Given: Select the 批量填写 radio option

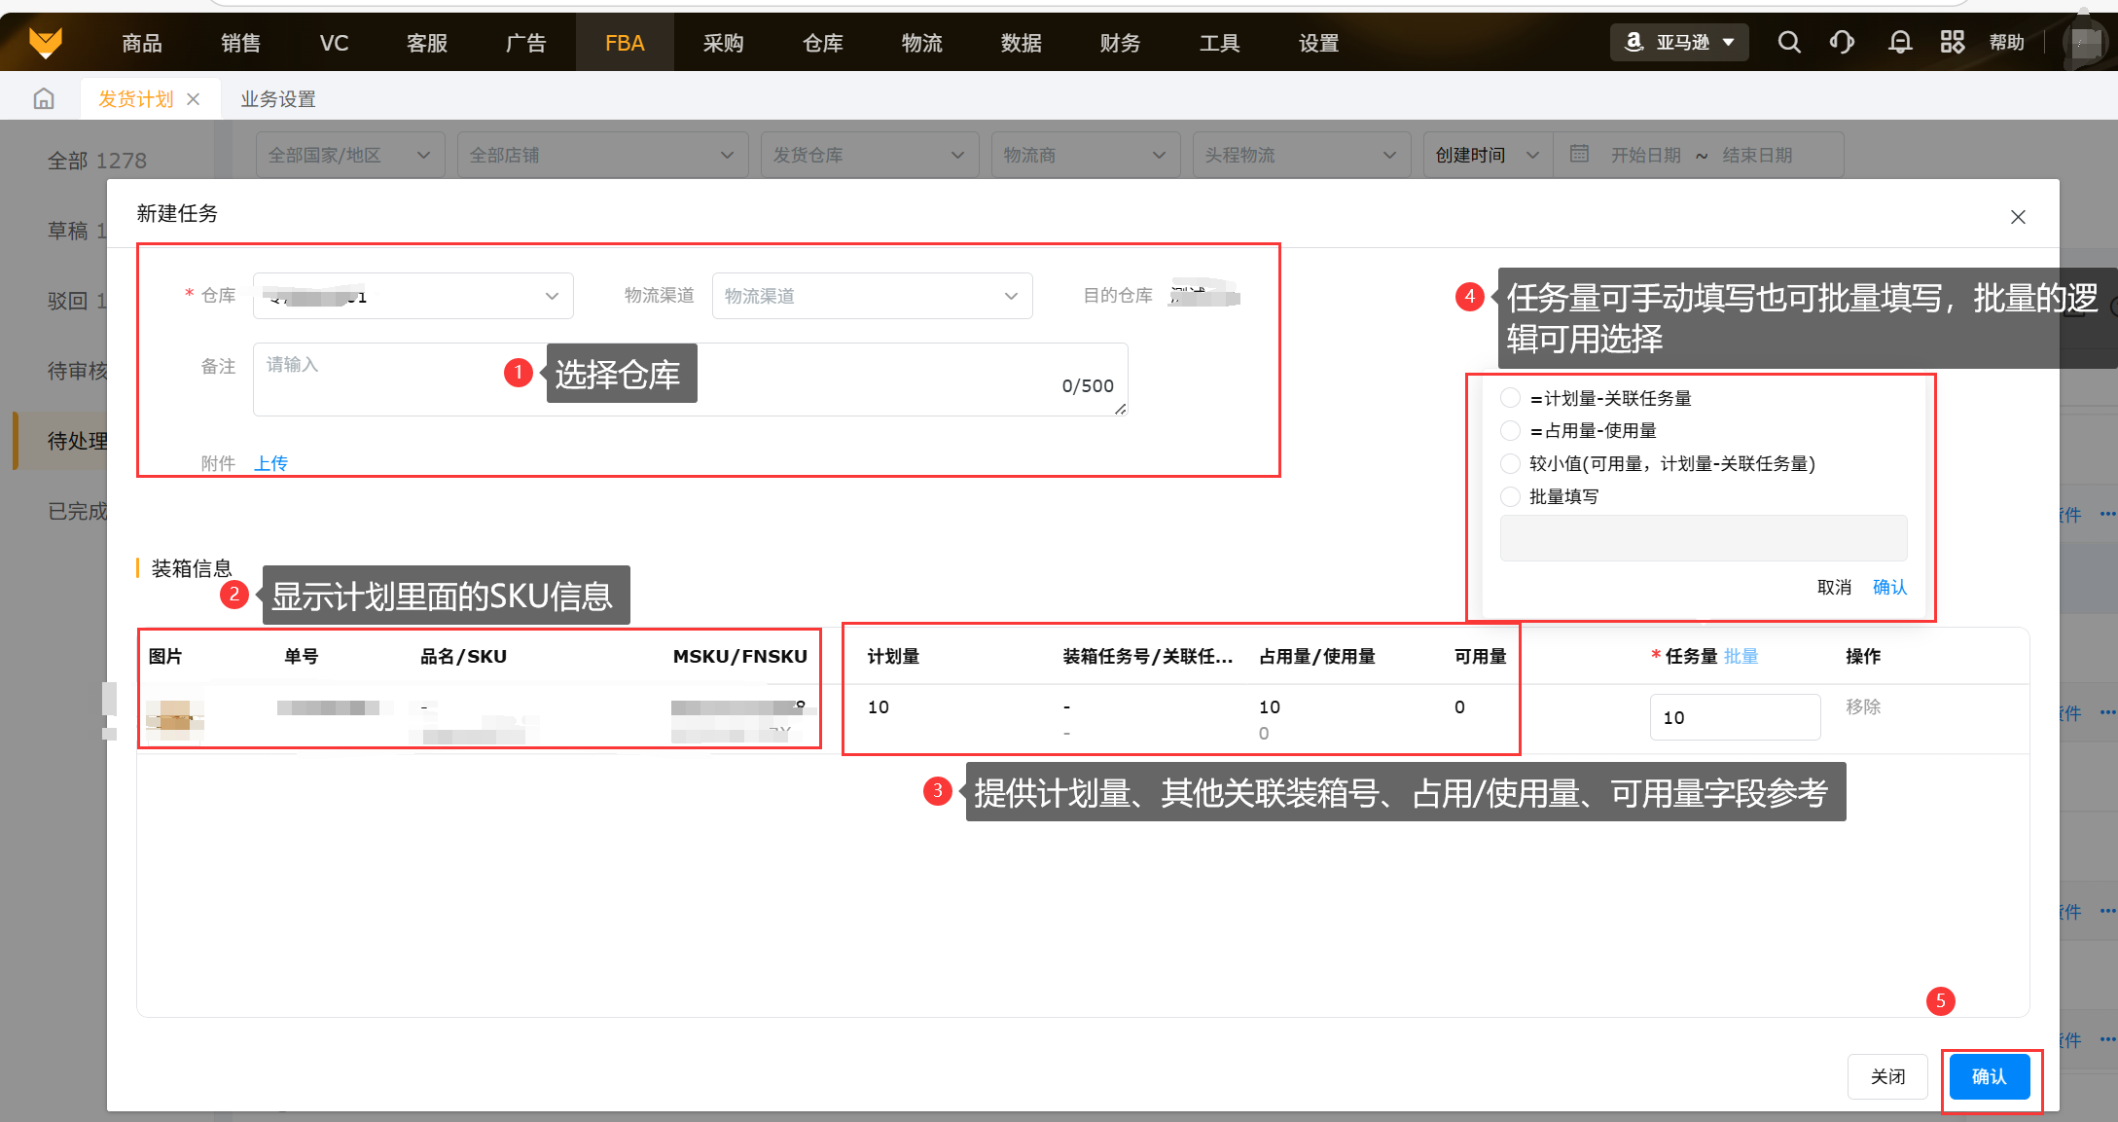Looking at the screenshot, I should [1510, 496].
